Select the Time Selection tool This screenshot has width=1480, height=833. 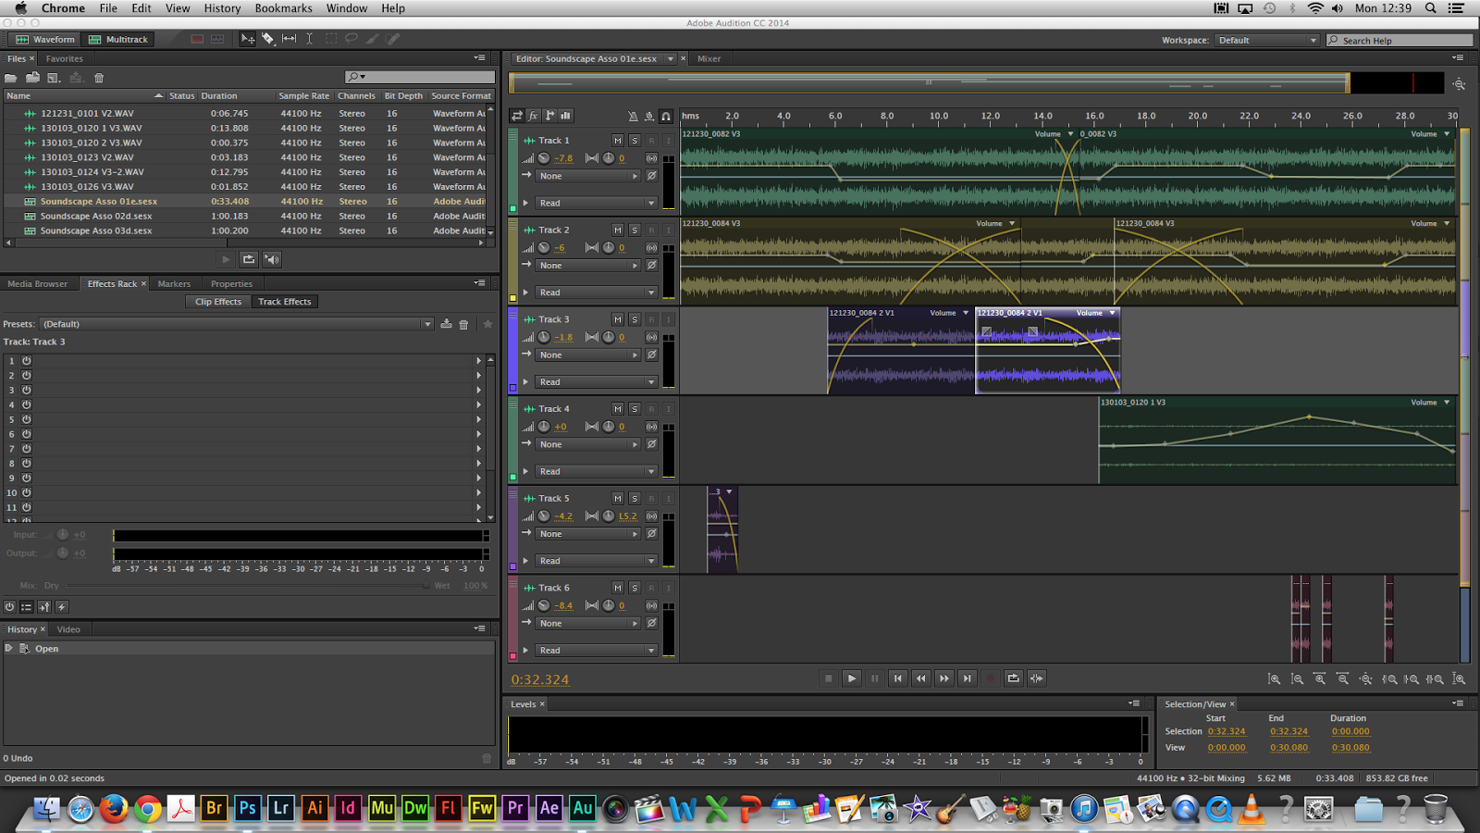309,39
